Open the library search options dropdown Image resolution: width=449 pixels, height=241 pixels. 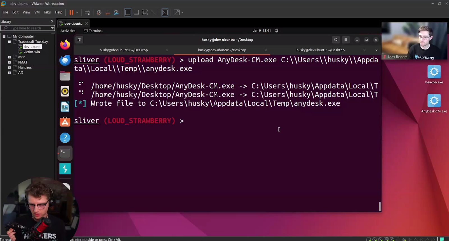coord(52,28)
